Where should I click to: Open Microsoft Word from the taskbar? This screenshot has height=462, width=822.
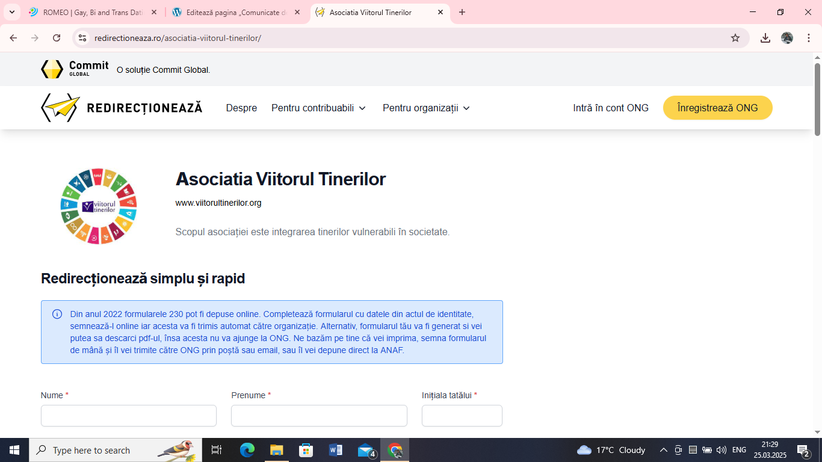tap(335, 450)
